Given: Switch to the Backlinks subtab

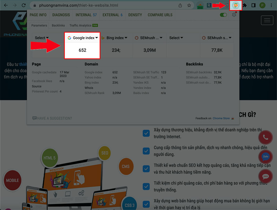Looking at the screenshot, I should pos(58,25).
